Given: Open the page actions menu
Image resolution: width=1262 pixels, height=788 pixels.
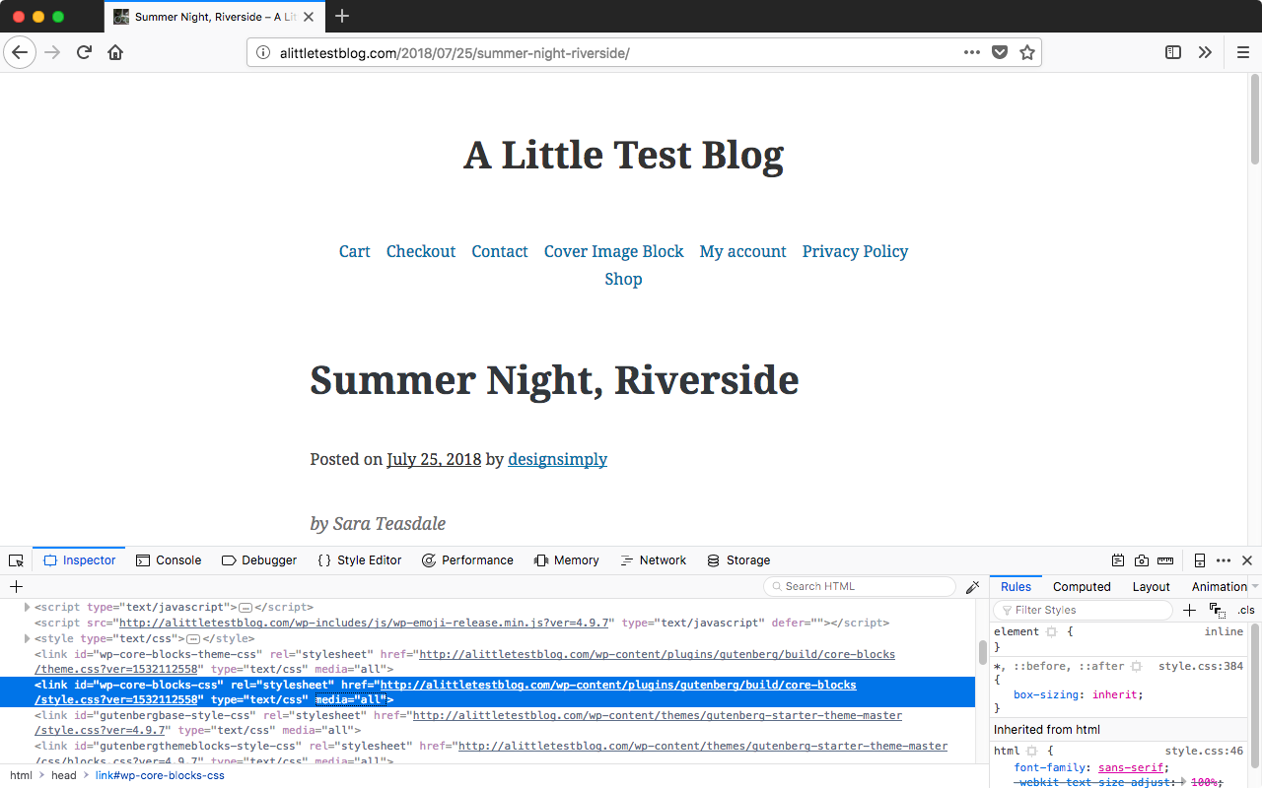Looking at the screenshot, I should click(x=972, y=52).
